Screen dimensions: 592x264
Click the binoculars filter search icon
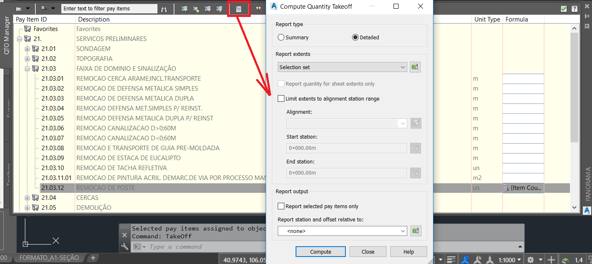click(x=164, y=9)
